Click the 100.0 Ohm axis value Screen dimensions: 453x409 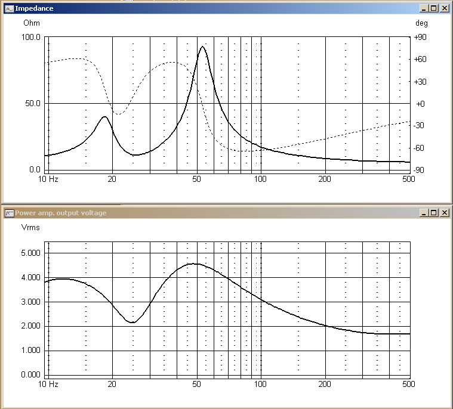[31, 37]
